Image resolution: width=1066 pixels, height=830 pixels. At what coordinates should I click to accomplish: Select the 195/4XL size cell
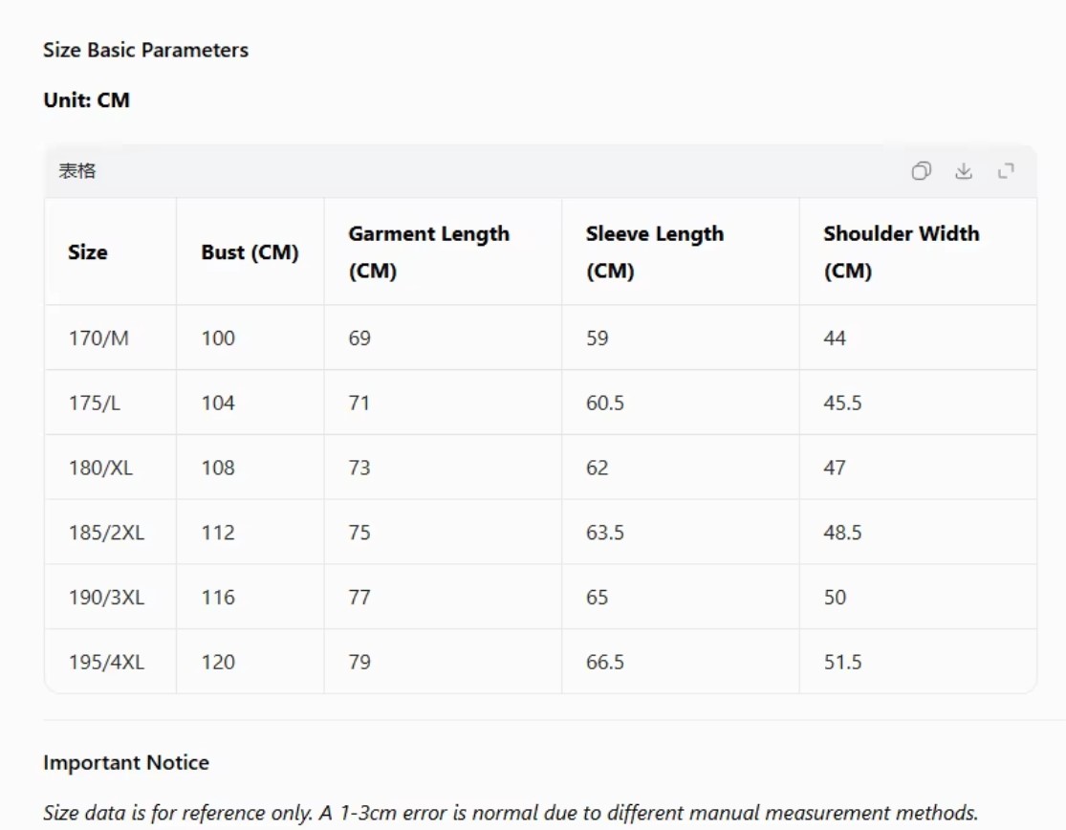(106, 663)
